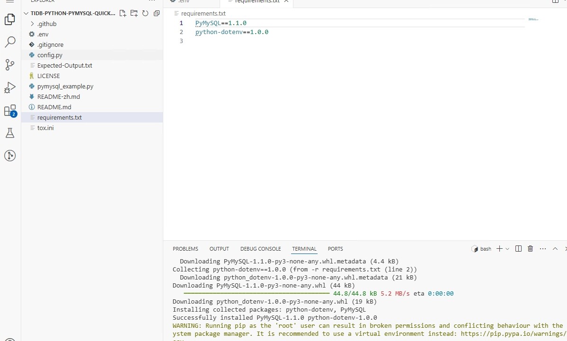Open the Testing flask view
Image resolution: width=567 pixels, height=341 pixels.
pyautogui.click(x=10, y=133)
